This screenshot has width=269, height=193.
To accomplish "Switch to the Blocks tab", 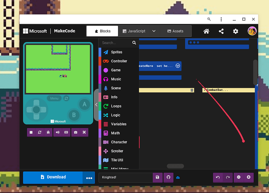I will point(103,31).
